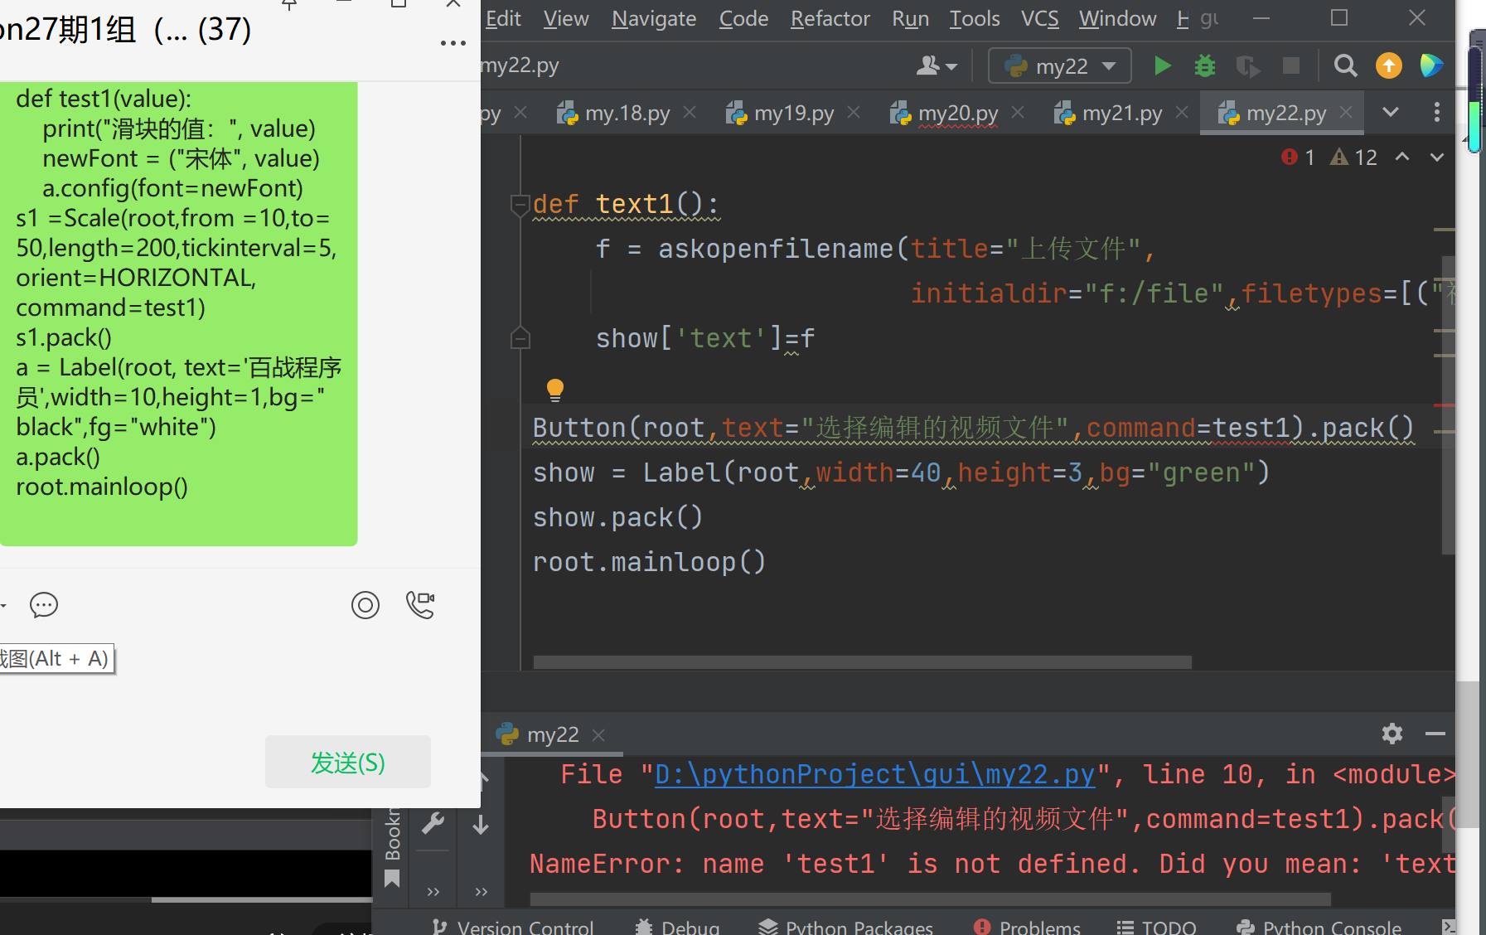Click the editor horizontal scrollbar

coord(862,662)
